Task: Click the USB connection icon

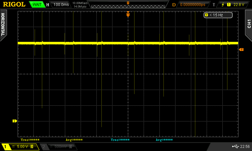Action: 235,147
